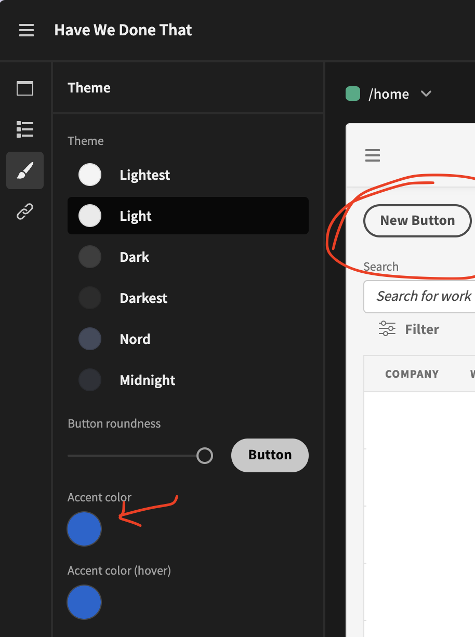Click the green status dot beside /home
The width and height of the screenshot is (475, 637).
[352, 94]
